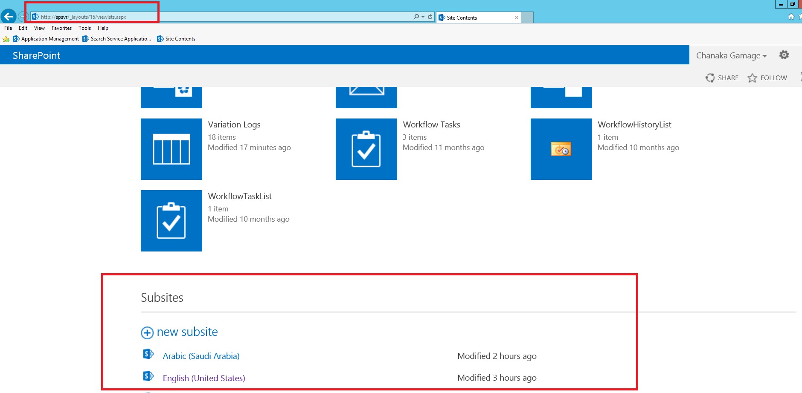Screen dimensions: 802x393
Task: Click the address bar URL field
Action: tap(213, 17)
